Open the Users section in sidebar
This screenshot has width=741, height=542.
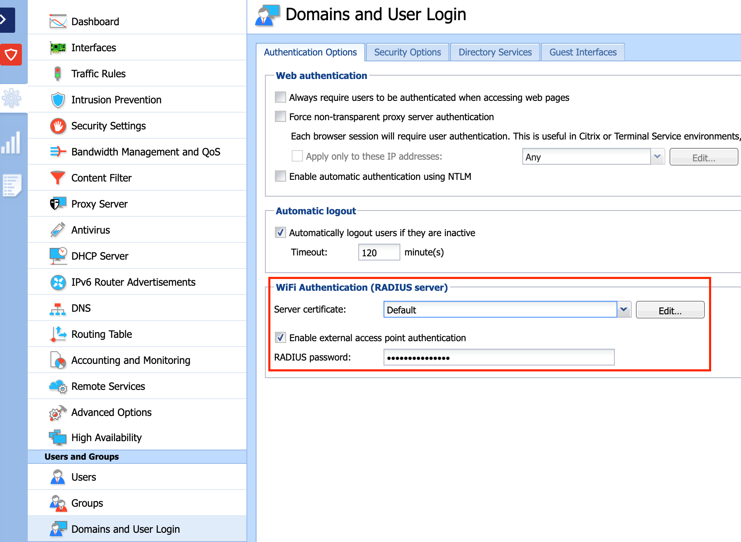tap(84, 477)
